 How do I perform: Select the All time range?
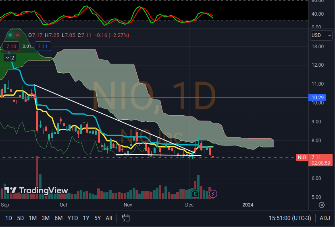pyautogui.click(x=109, y=218)
